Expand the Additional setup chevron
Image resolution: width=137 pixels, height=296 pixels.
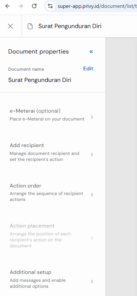click(92, 281)
